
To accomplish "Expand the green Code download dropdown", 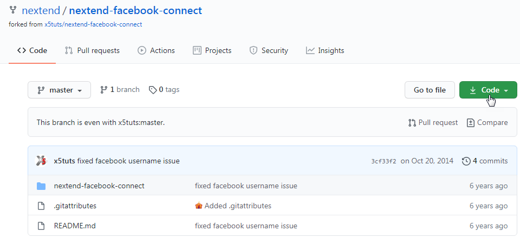I will 488,90.
